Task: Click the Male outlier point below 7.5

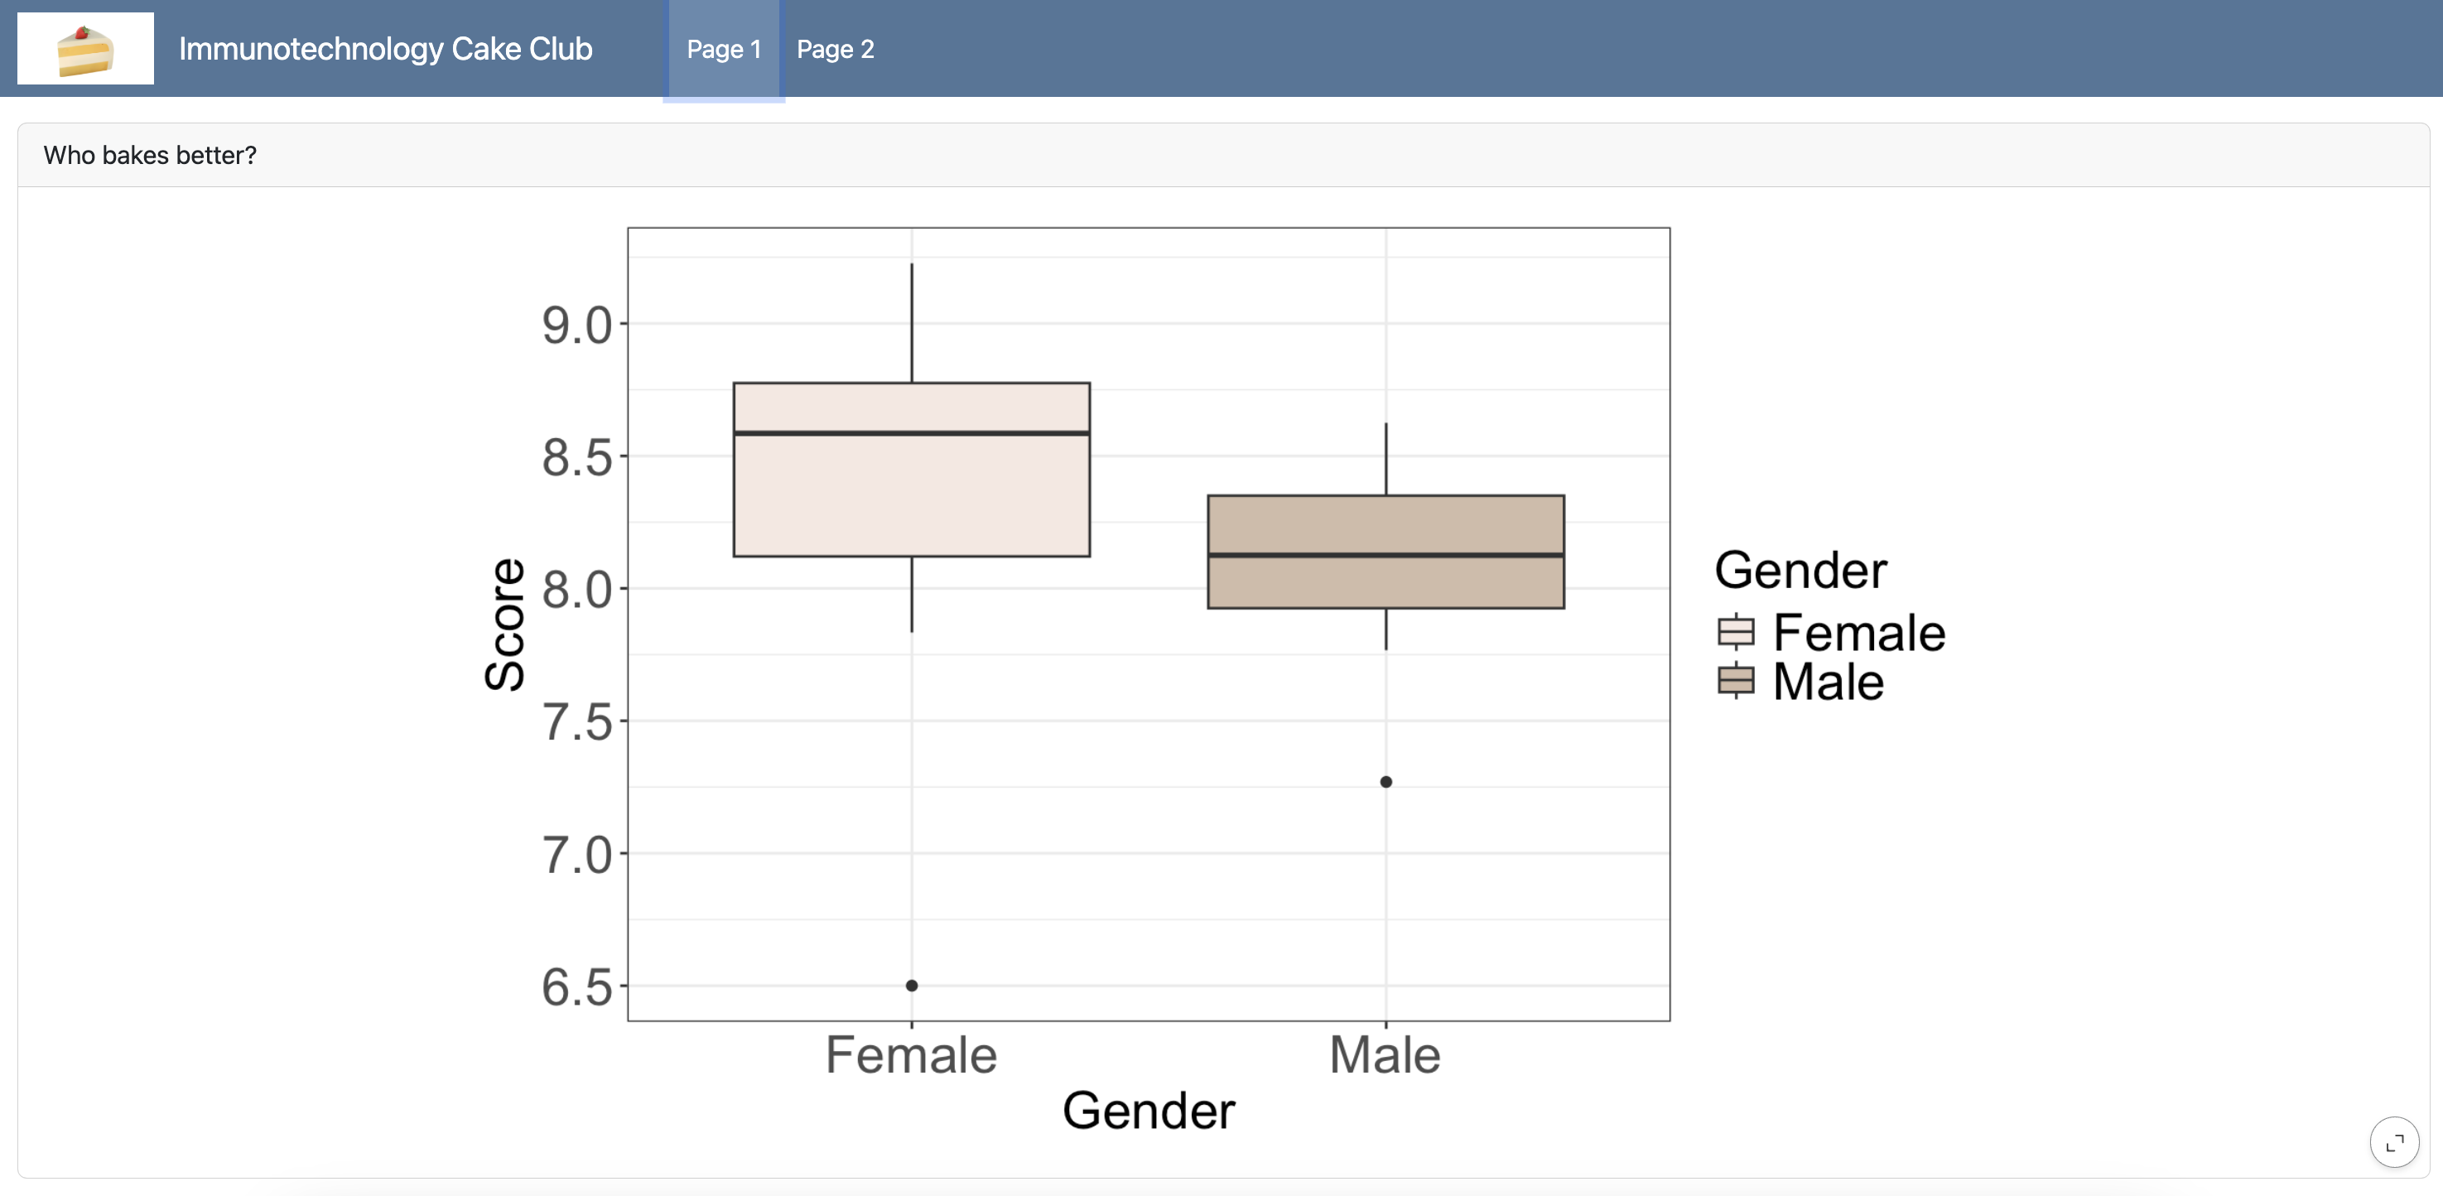Action: pyautogui.click(x=1385, y=782)
